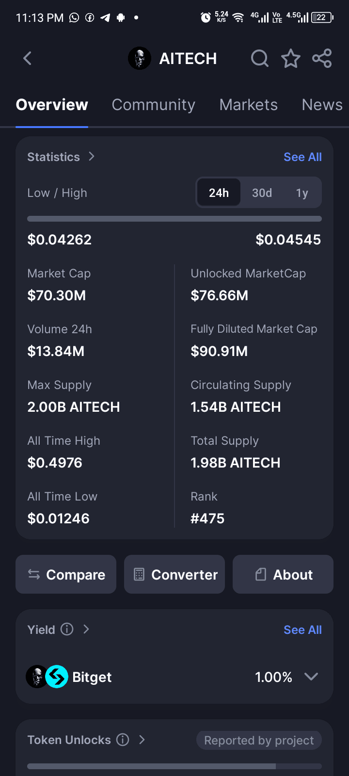Open Token Unlocks info icon
This screenshot has width=349, height=776.
click(123, 740)
